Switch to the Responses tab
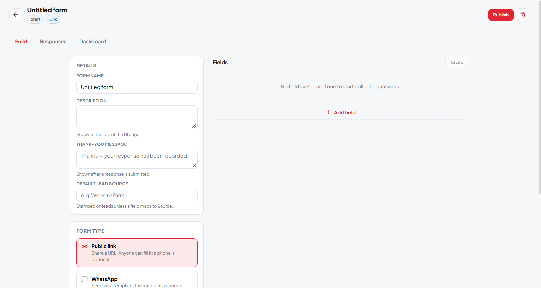Image resolution: width=541 pixels, height=288 pixels. [x=53, y=42]
